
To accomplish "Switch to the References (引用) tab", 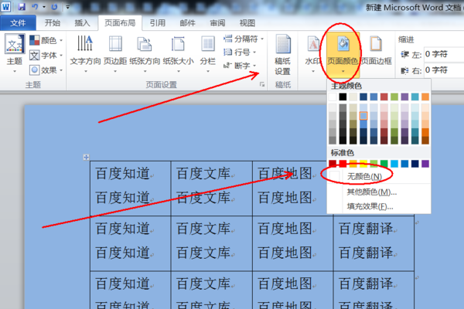I will pyautogui.click(x=157, y=22).
